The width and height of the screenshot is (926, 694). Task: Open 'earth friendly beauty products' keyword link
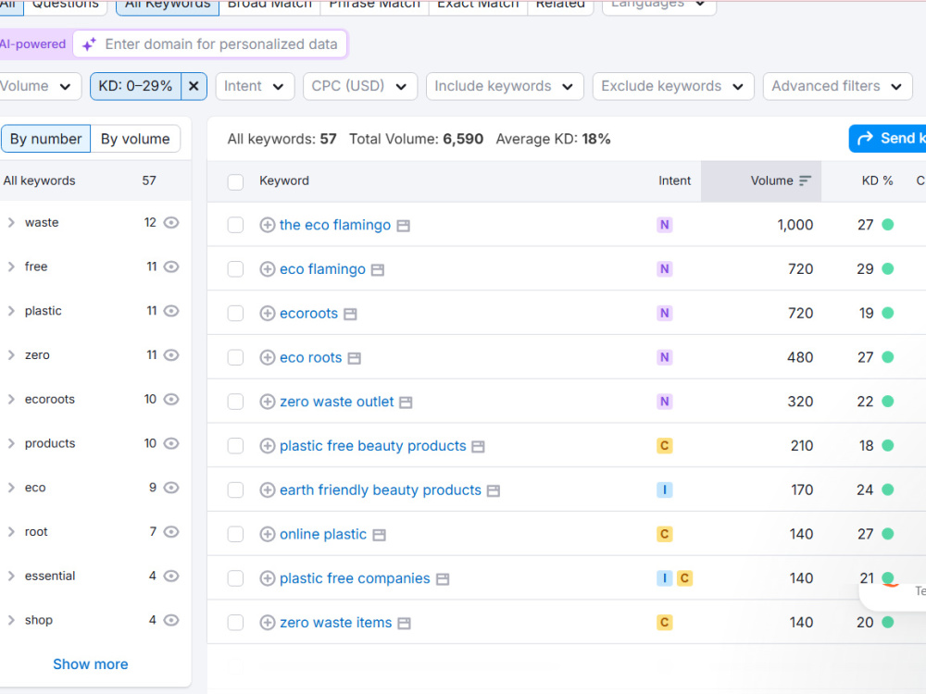pos(381,490)
